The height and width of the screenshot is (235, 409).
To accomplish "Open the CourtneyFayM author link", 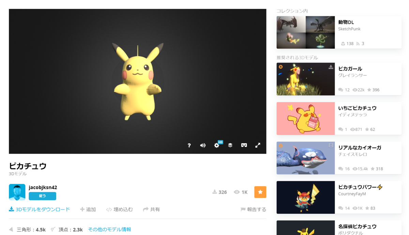I will coord(352,194).
